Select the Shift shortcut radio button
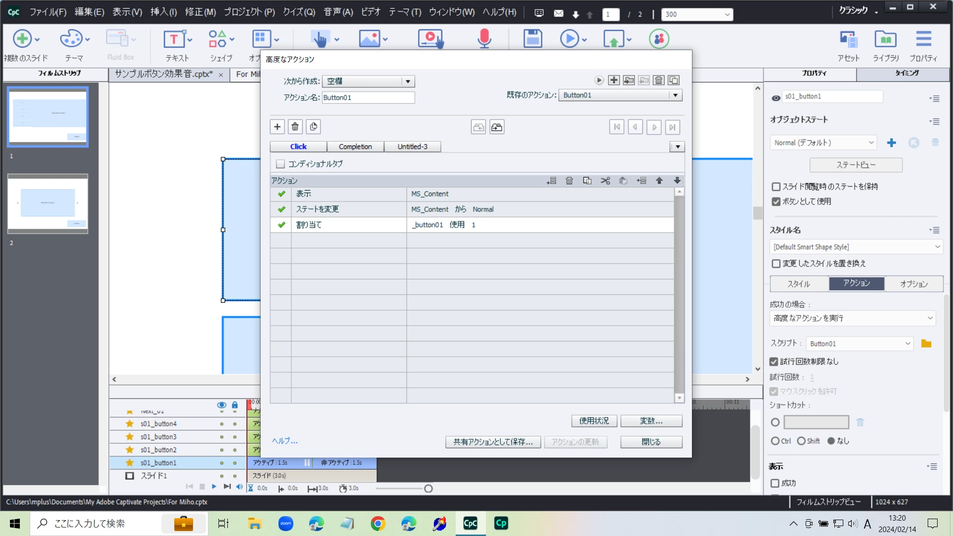953x536 pixels. point(801,441)
